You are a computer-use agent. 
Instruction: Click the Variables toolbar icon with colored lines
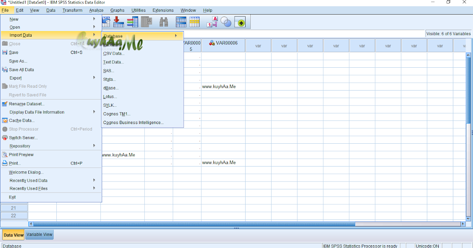(132, 22)
